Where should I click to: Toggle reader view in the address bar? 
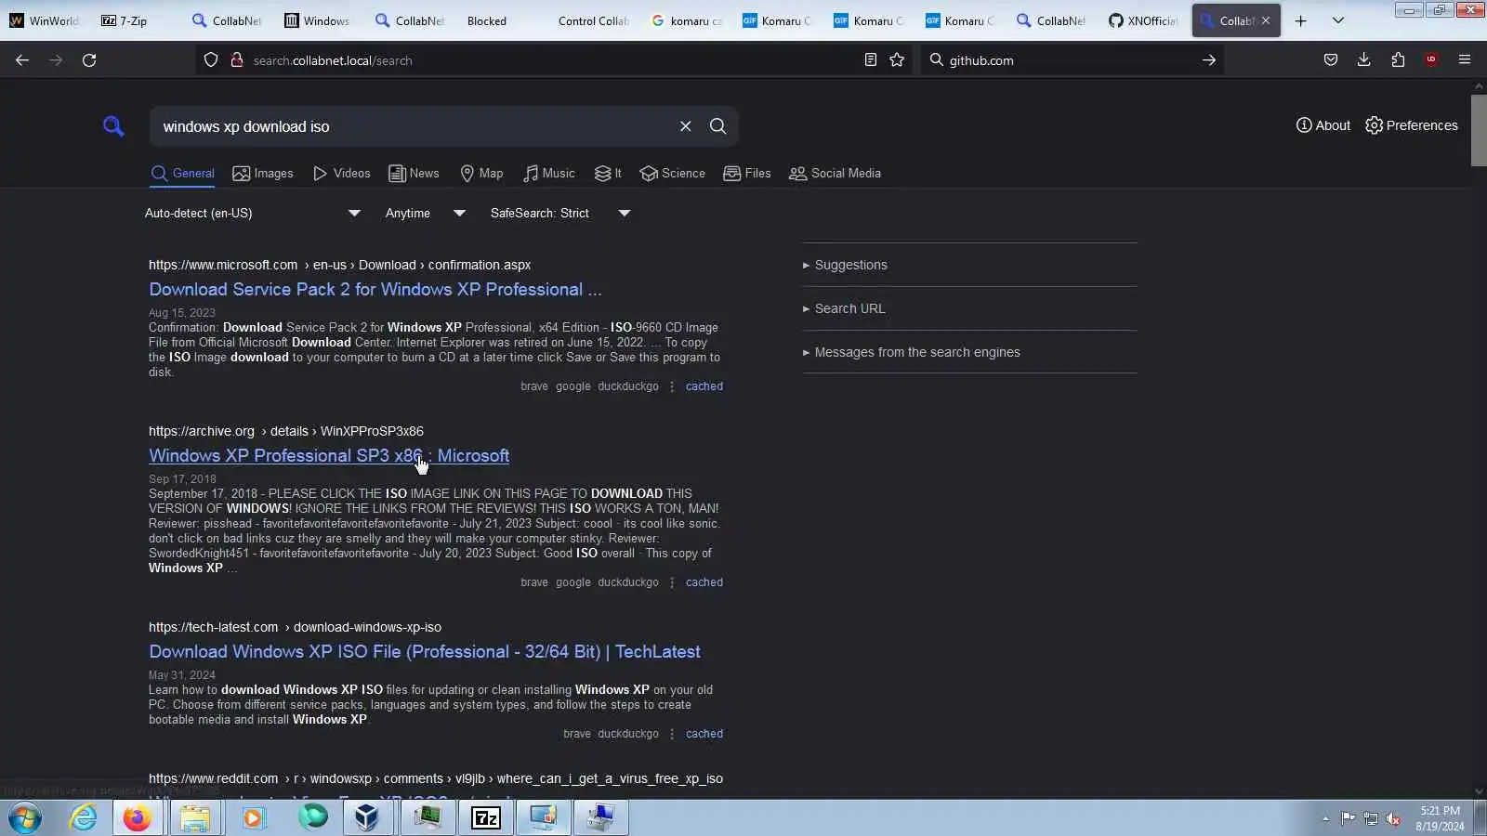pyautogui.click(x=871, y=60)
